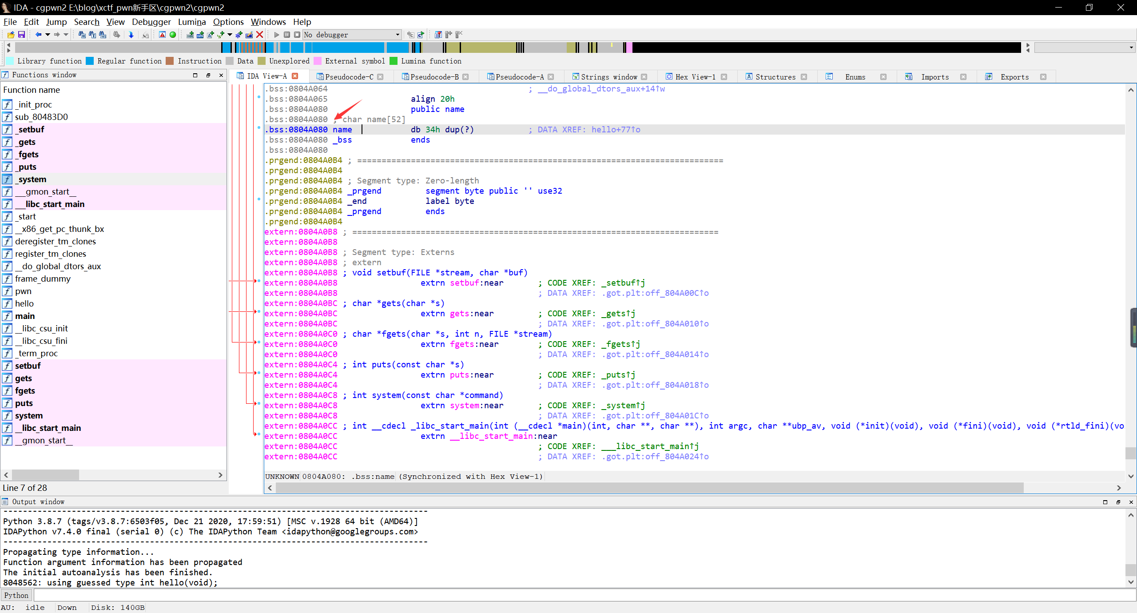
Task: Close the Exports tab
Action: tap(1043, 77)
